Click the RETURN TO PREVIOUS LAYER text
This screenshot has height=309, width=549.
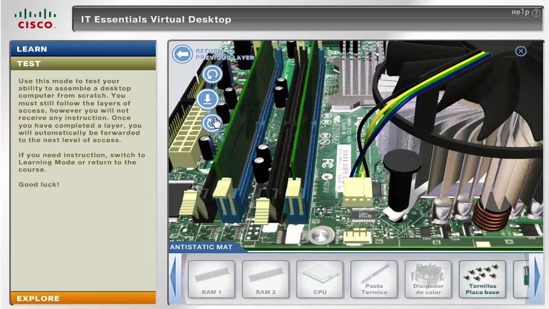225,55
